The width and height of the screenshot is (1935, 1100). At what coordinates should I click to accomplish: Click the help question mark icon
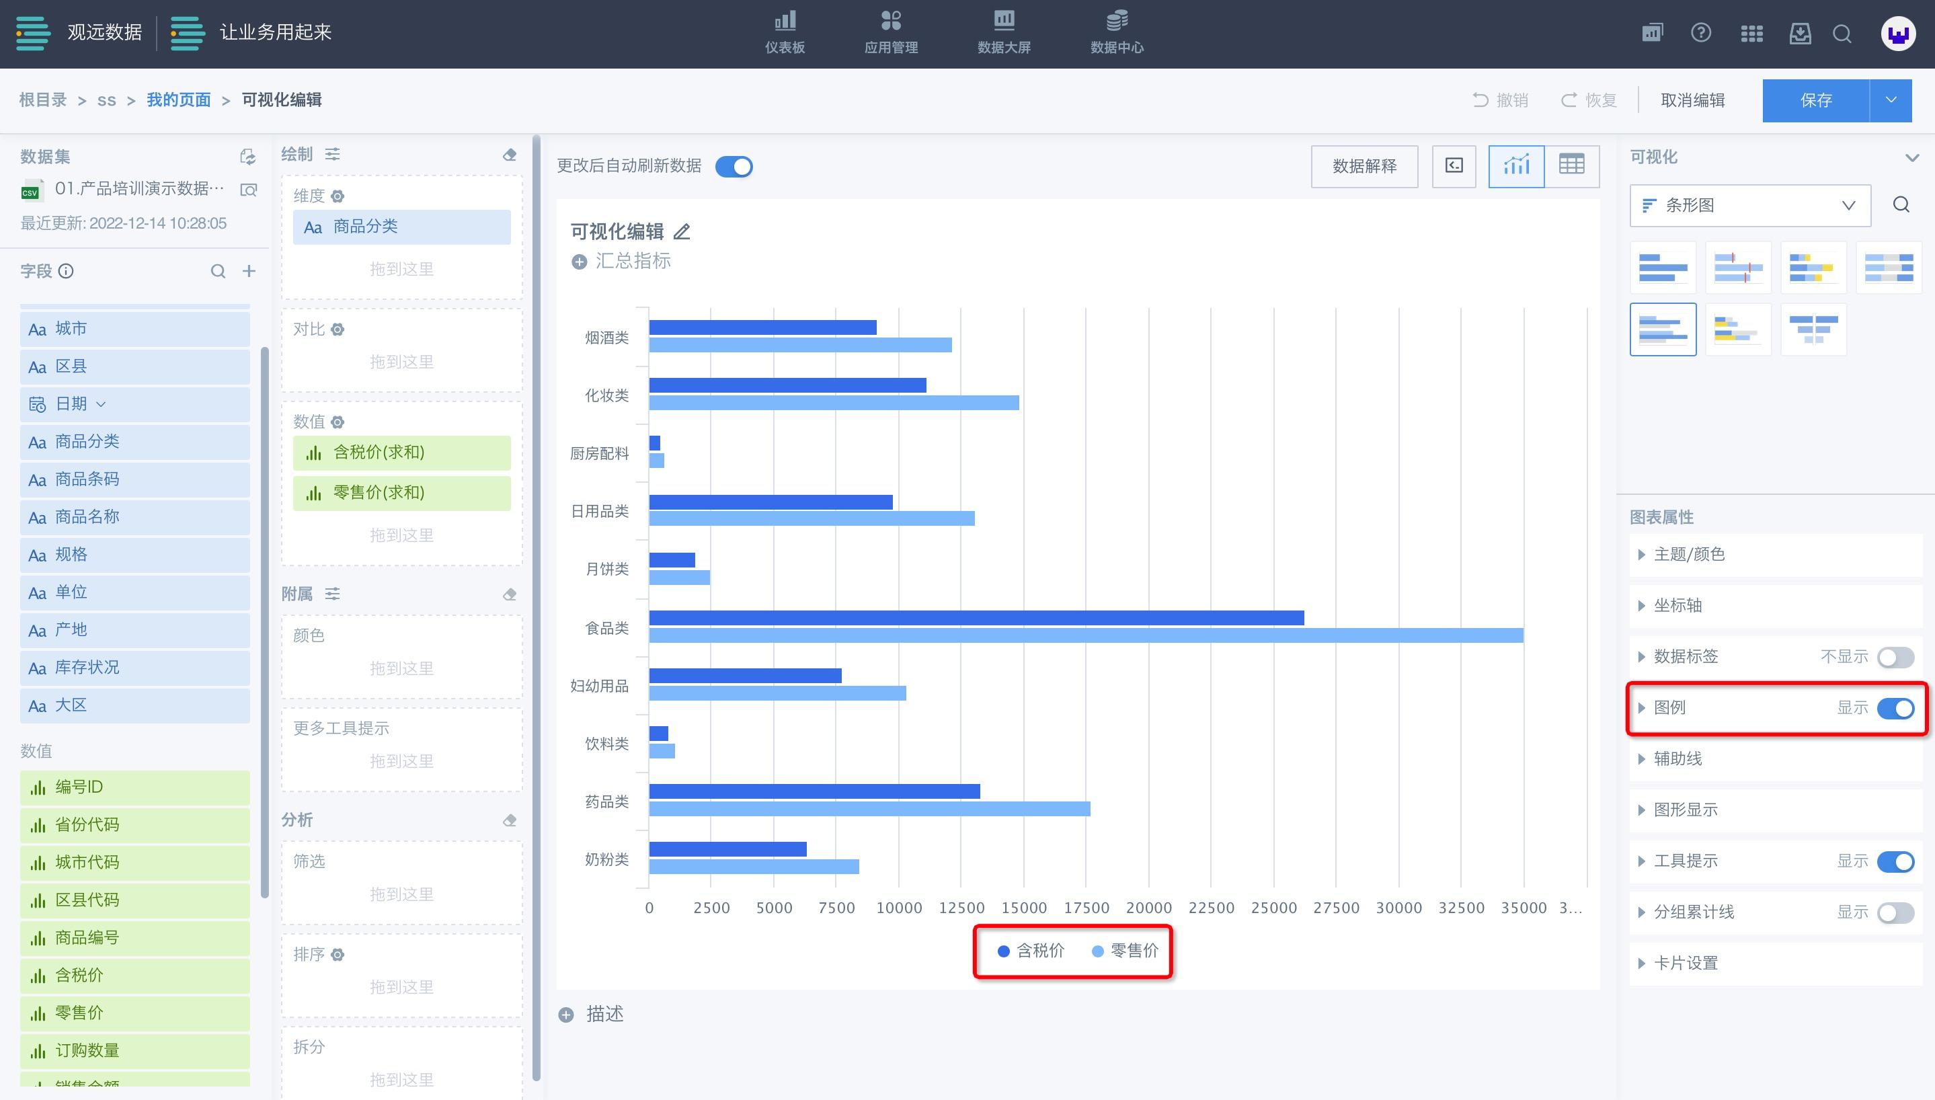pyautogui.click(x=1701, y=33)
